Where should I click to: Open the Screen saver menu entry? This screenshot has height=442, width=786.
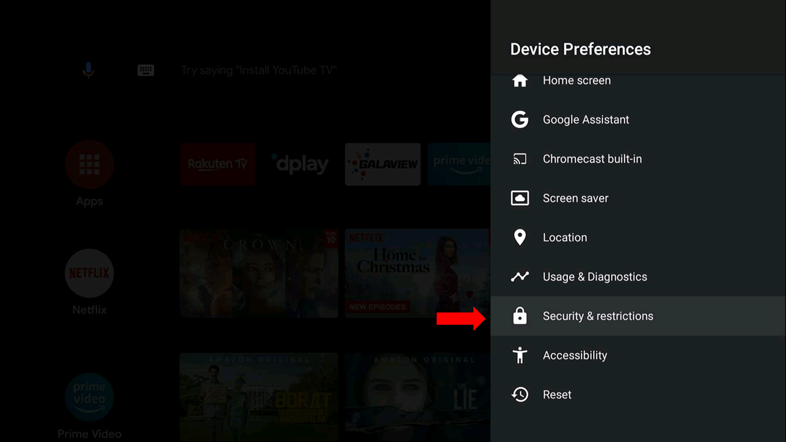(638, 198)
